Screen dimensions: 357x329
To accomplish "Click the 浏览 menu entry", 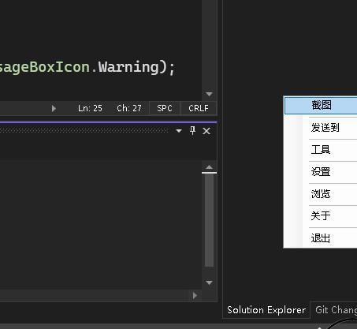I will tap(321, 194).
